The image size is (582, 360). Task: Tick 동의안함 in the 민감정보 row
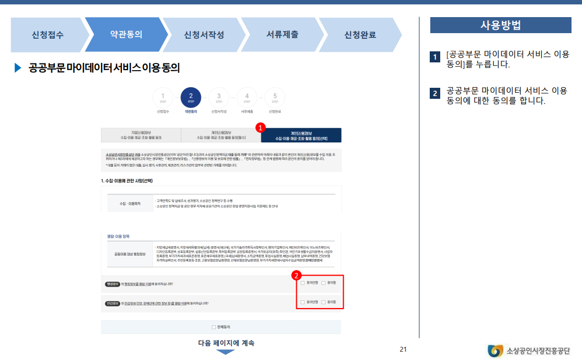(x=302, y=303)
